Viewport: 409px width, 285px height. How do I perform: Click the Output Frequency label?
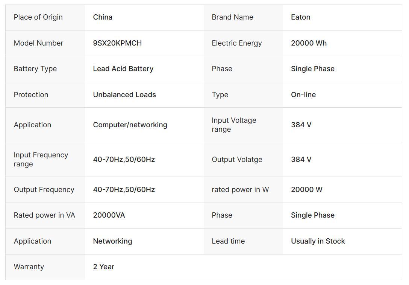pyautogui.click(x=44, y=189)
